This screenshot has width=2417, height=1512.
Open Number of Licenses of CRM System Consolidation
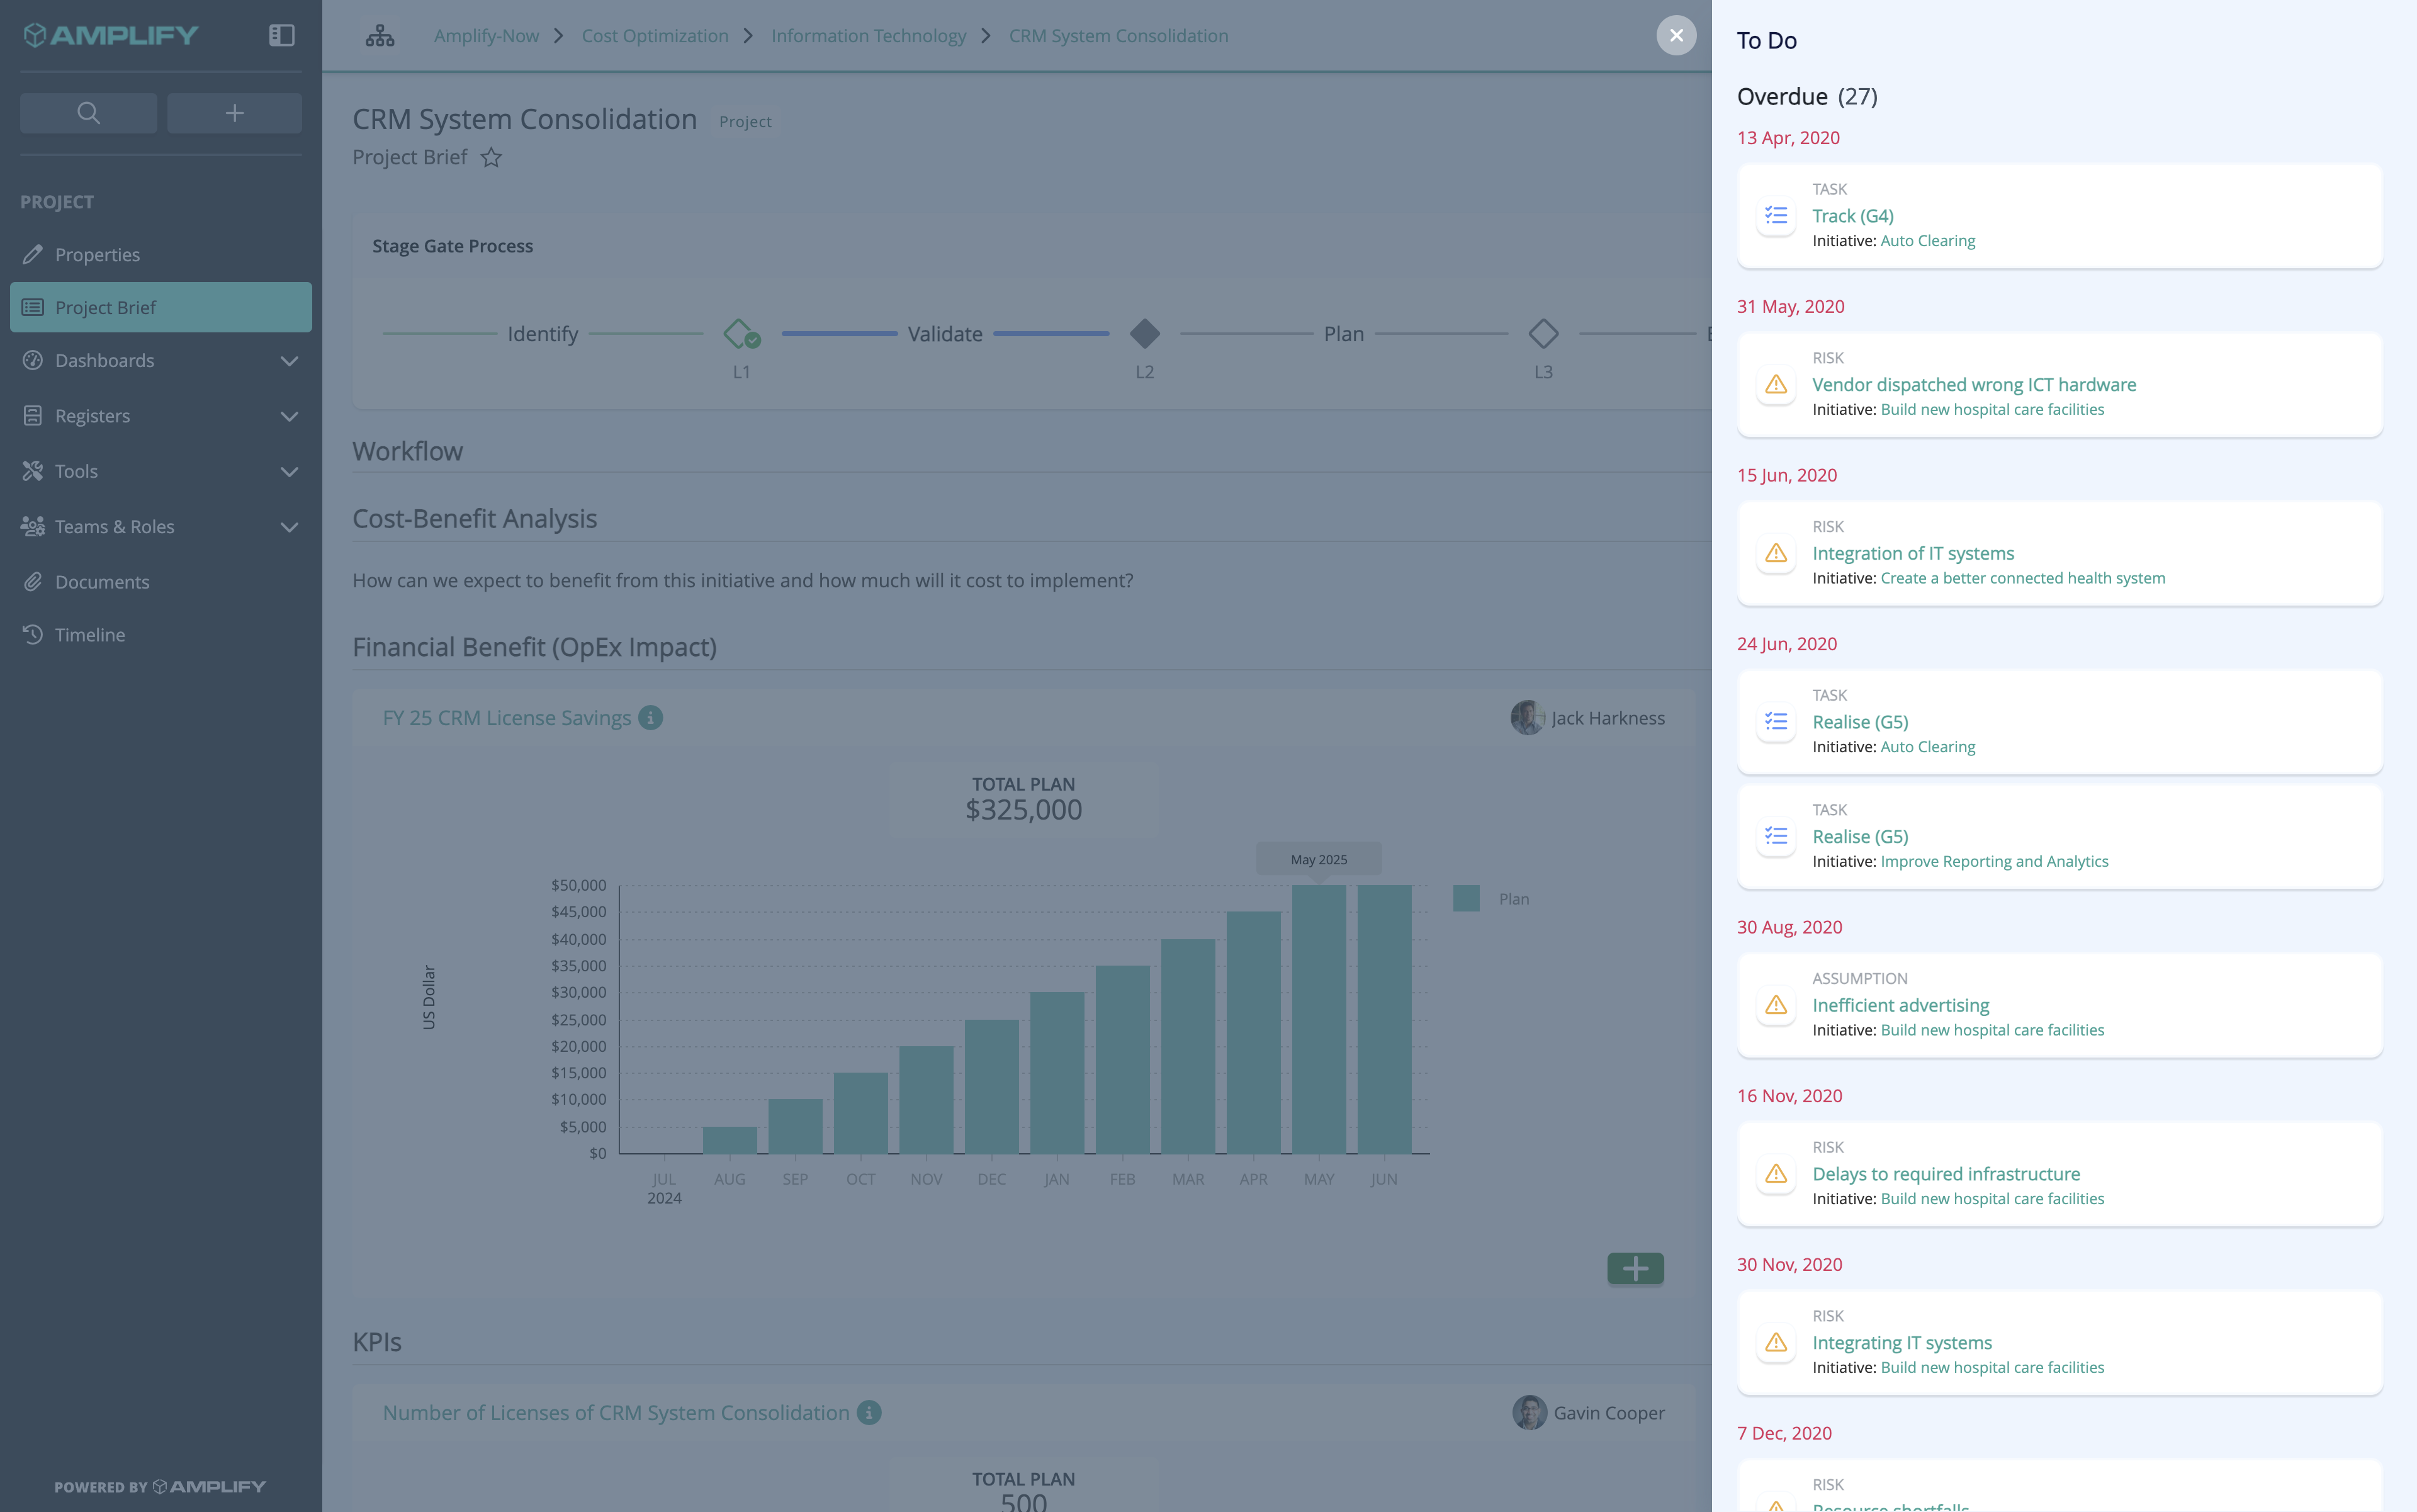coord(616,1413)
